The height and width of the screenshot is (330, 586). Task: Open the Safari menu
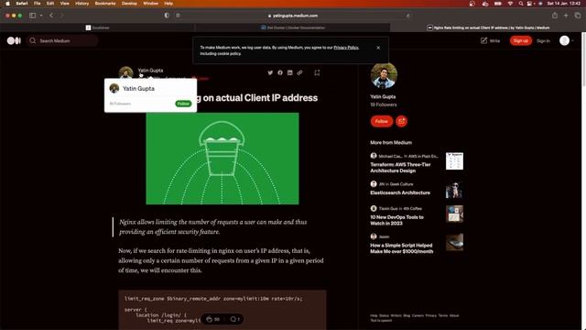22,4
